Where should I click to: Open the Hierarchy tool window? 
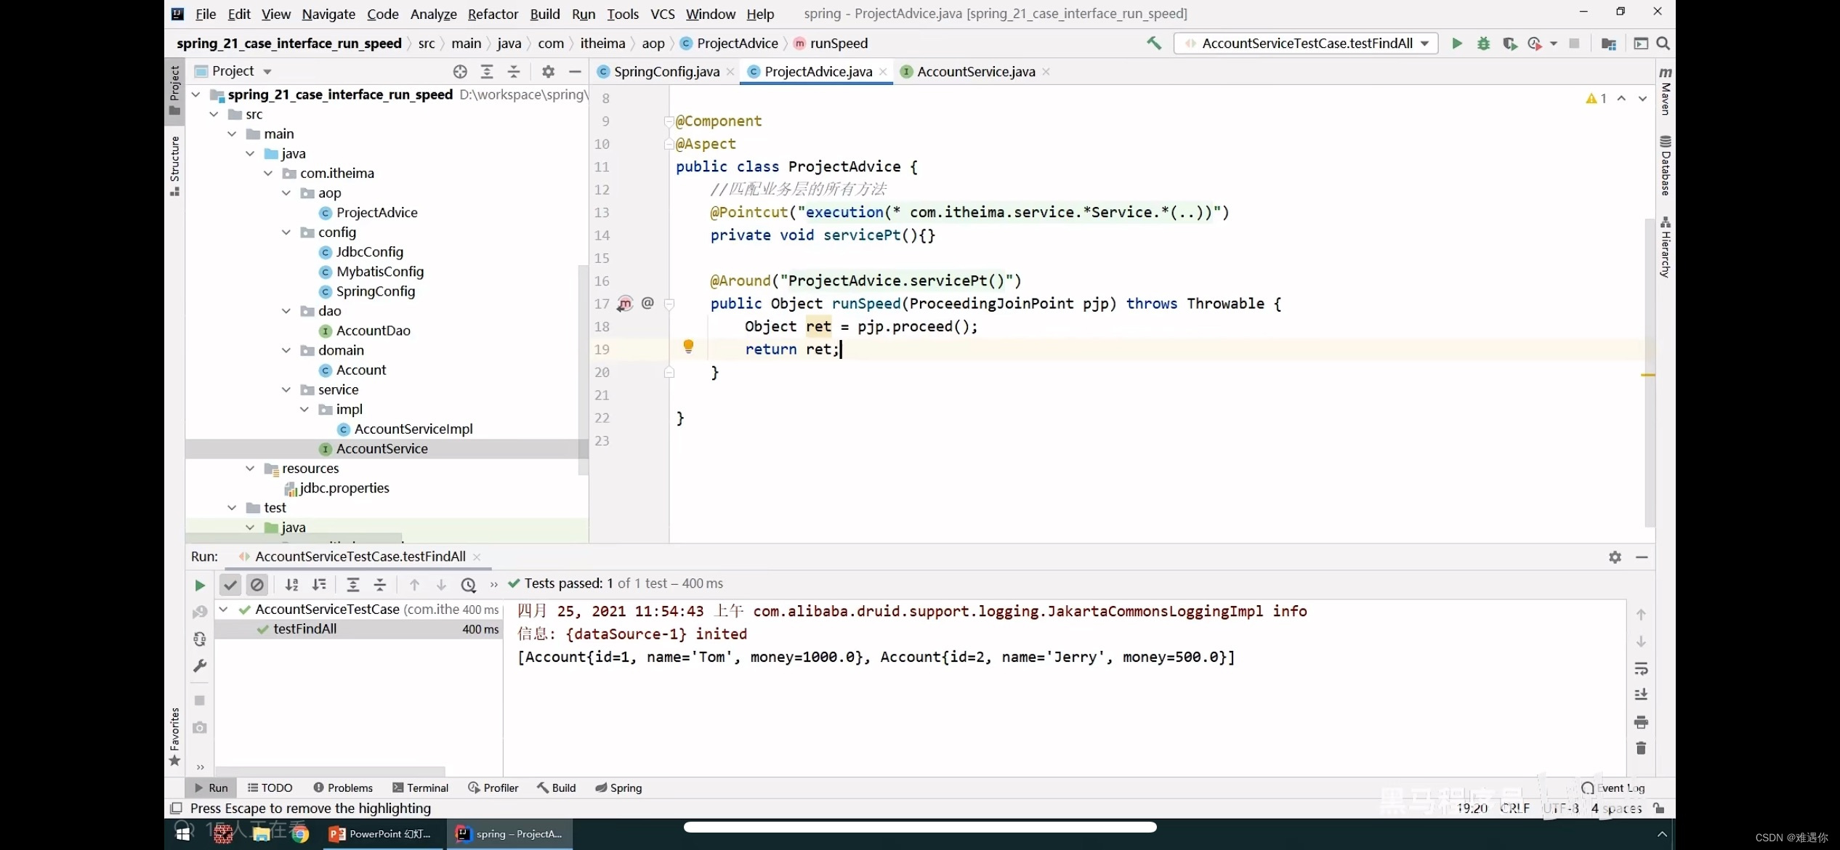[1665, 247]
